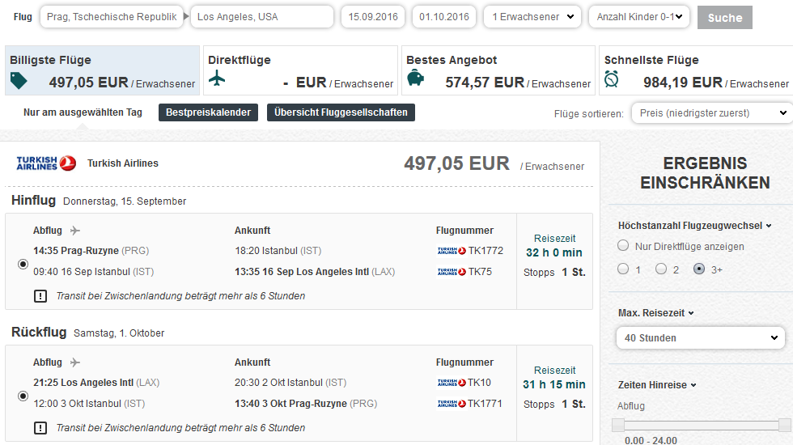Click the warning icon in Rückflug transit notice
Image resolution: width=793 pixels, height=445 pixels.
(x=40, y=428)
